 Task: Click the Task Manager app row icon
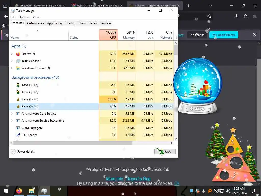18,61
